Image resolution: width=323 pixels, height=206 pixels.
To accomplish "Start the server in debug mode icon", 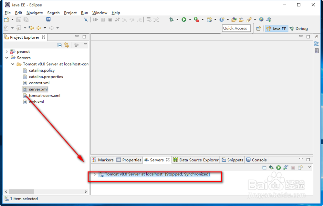I will (271, 168).
